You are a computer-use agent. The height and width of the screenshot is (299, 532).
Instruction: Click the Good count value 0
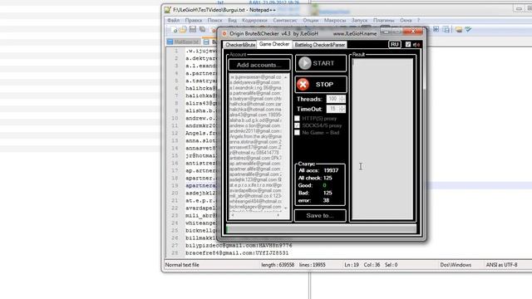(325, 185)
